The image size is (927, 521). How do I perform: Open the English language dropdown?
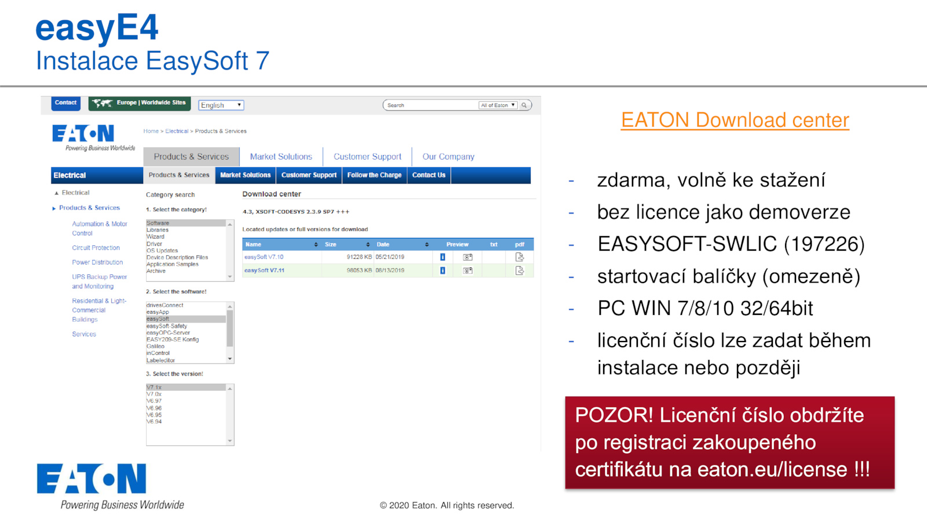tap(221, 105)
